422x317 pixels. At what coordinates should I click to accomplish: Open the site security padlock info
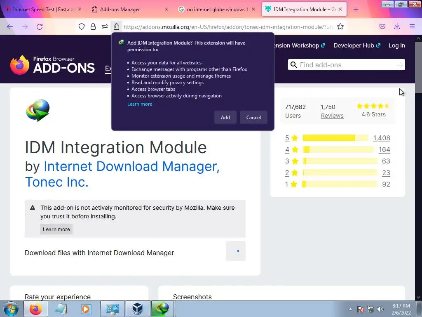coord(93,26)
